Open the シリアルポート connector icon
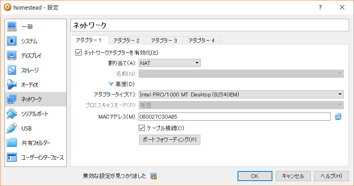The width and height of the screenshot is (354, 186). click(x=11, y=114)
